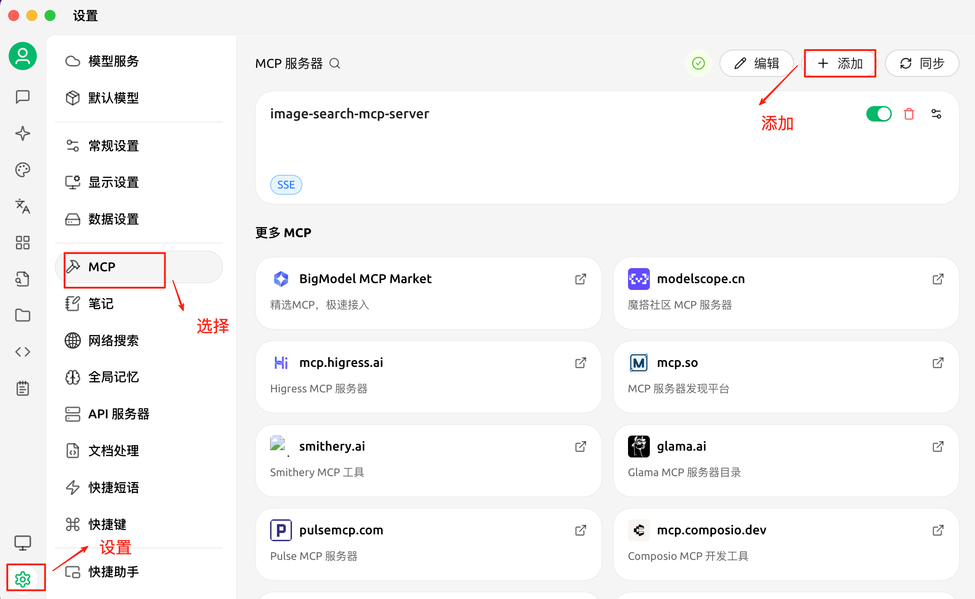Open 常规设置 settings section
Viewport: 975px width, 599px height.
[x=139, y=146]
